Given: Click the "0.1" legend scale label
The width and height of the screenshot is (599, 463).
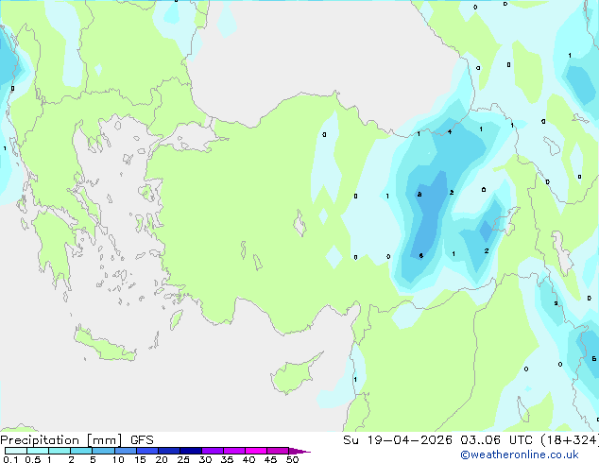Looking at the screenshot, I should 10,459.
